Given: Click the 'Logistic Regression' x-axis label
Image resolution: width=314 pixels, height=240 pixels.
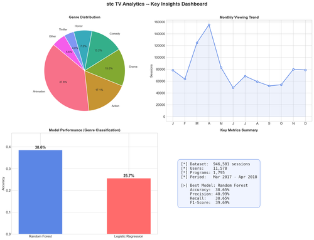Looking at the screenshot, I should pyautogui.click(x=129, y=236).
